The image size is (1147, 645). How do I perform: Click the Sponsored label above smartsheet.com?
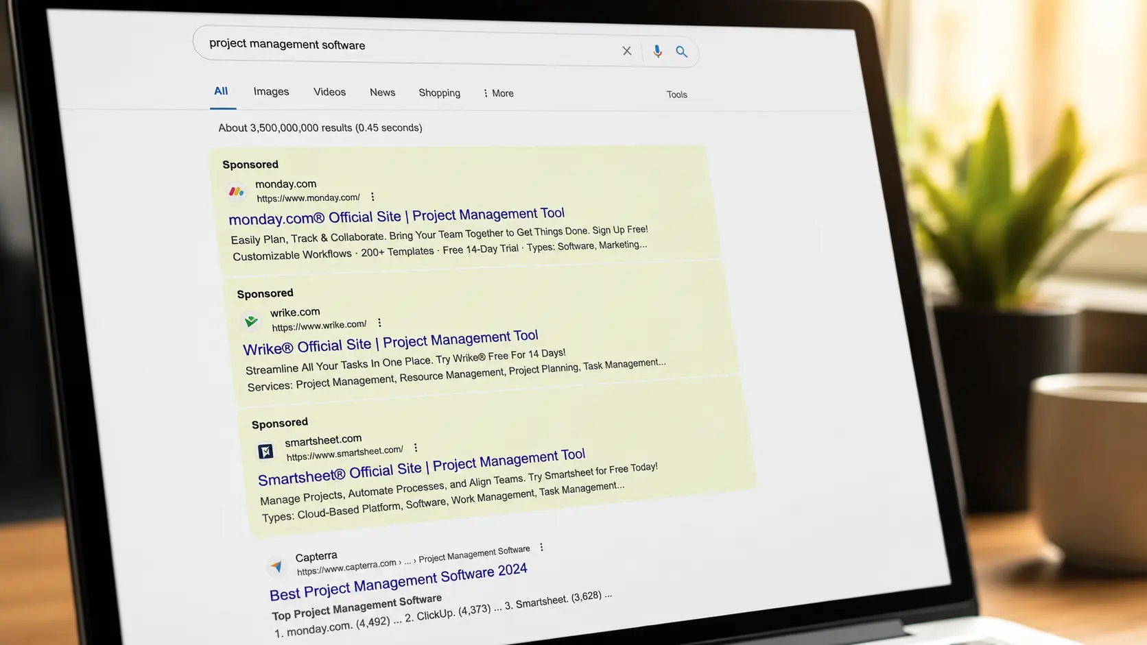279,423
